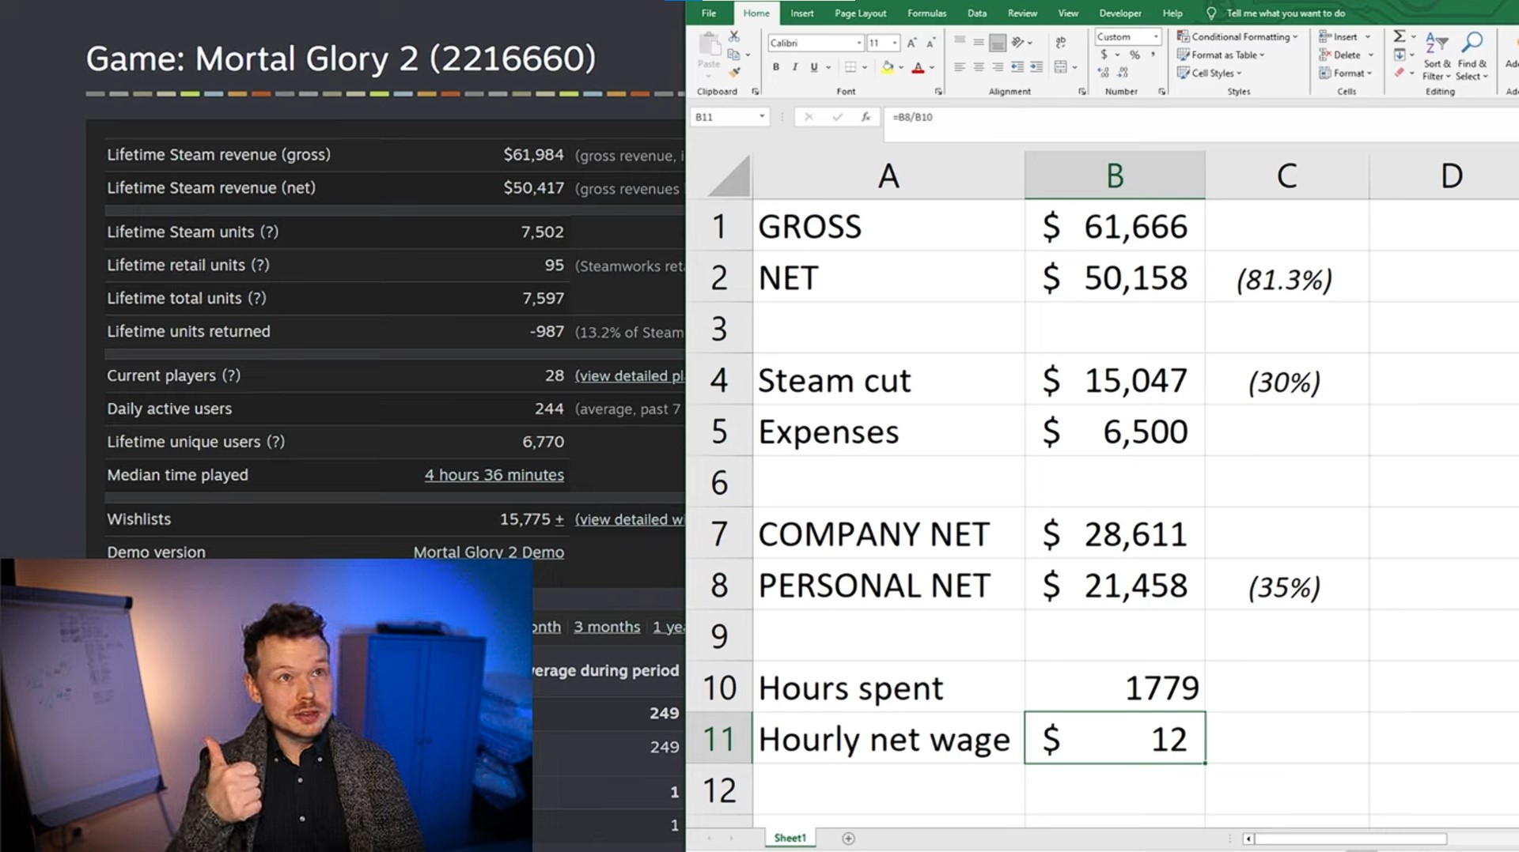Select the Format Painter brush
This screenshot has height=852, width=1519.
tap(734, 73)
